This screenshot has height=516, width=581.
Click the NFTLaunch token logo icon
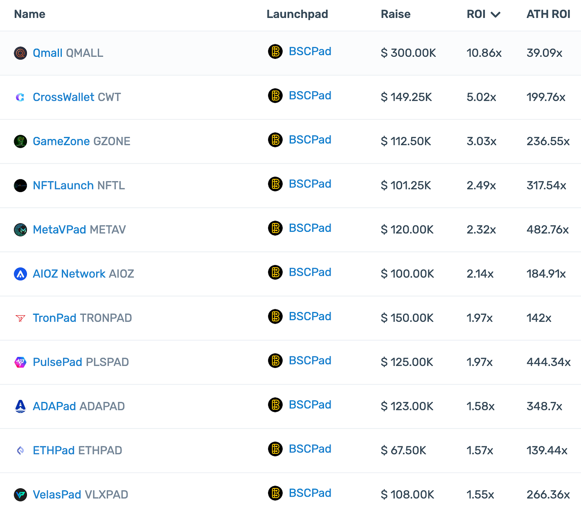pos(20,185)
